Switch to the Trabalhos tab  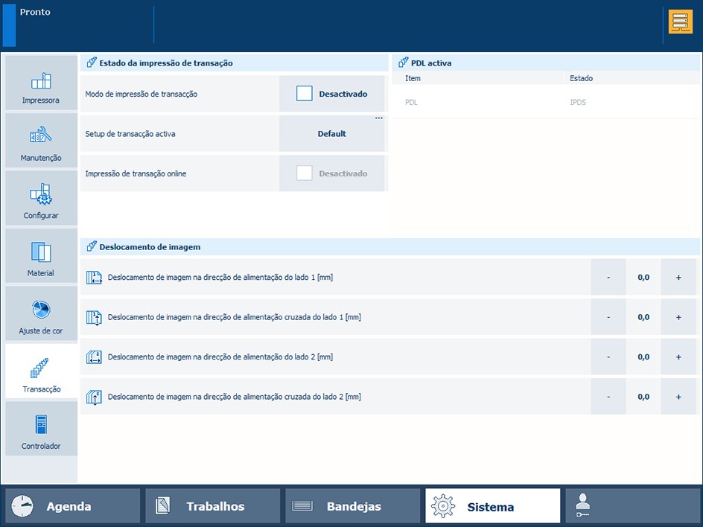pyautogui.click(x=213, y=506)
